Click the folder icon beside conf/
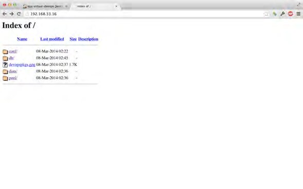Screen dimensions: 303x189 click(5, 51)
